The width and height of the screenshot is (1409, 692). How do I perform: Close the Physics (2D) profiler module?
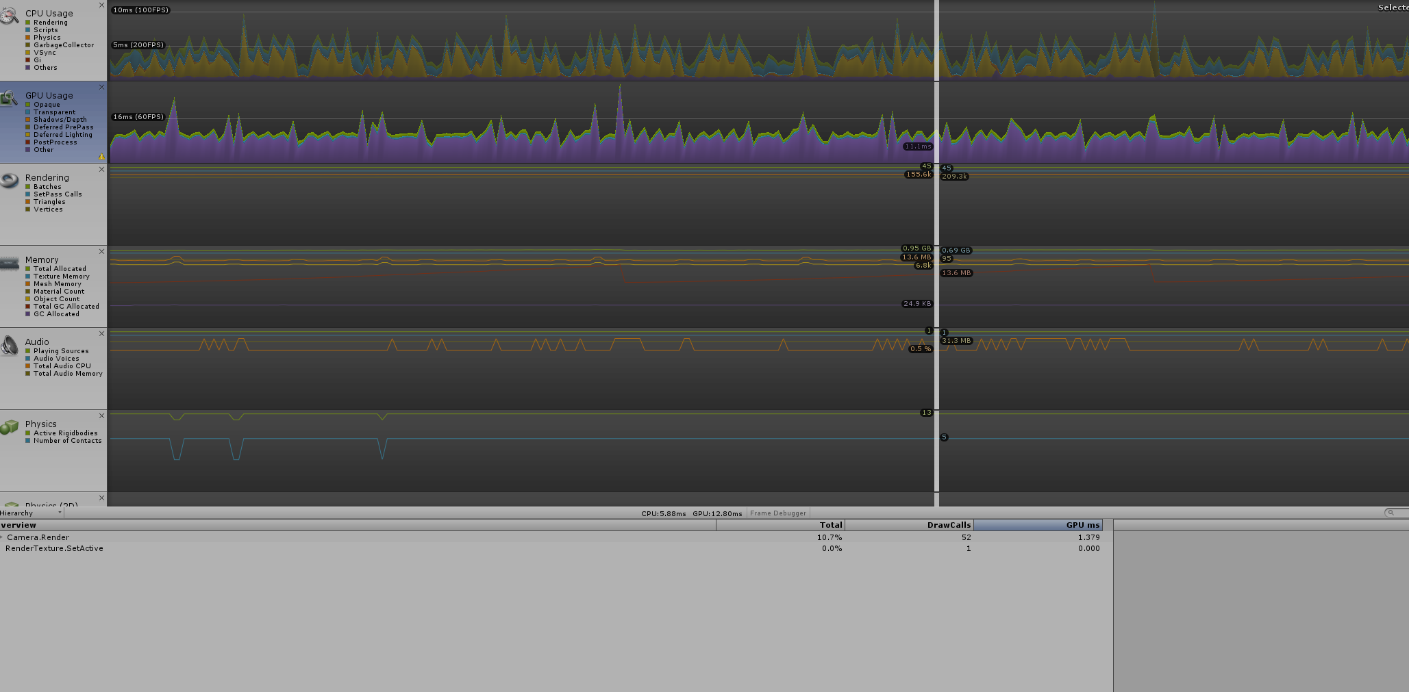pos(101,498)
